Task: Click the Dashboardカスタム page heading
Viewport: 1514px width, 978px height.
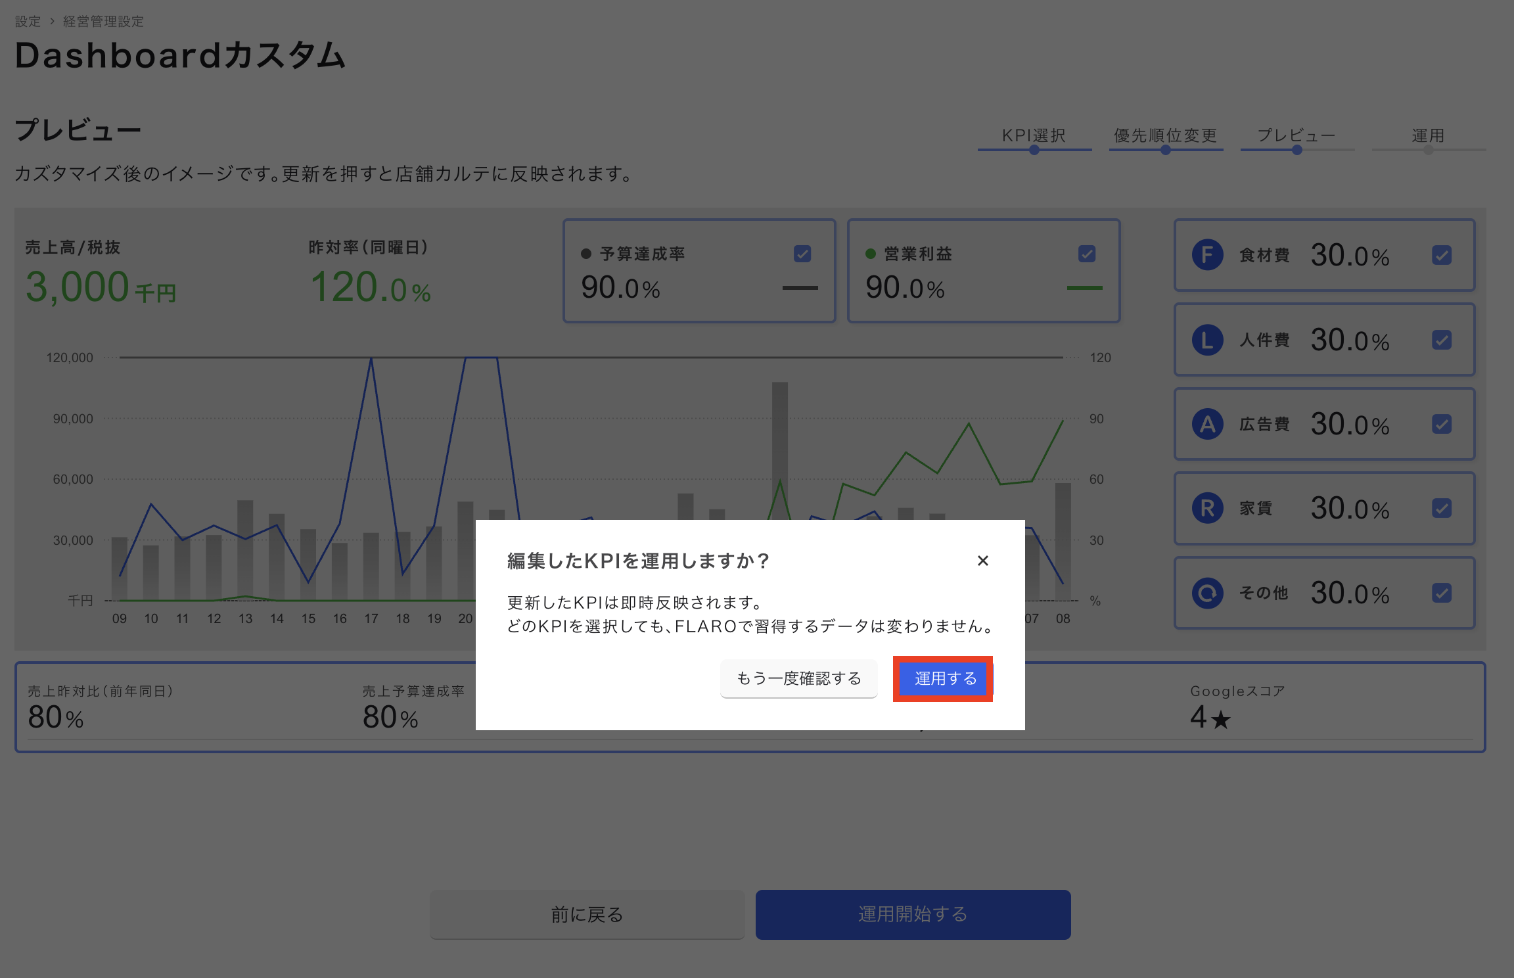Action: [x=180, y=55]
